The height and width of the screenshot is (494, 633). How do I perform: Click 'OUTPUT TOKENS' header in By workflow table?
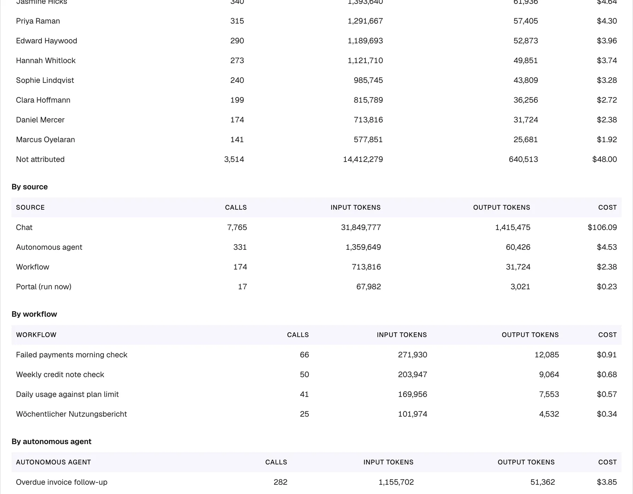(x=530, y=335)
